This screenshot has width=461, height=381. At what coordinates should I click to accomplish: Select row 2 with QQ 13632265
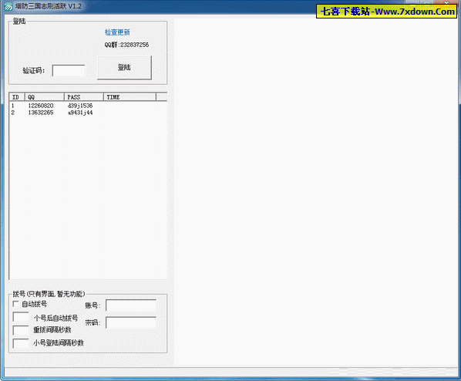[88, 113]
